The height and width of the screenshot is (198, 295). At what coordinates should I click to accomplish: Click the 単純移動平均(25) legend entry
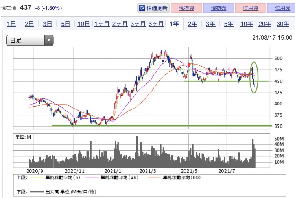(x=112, y=178)
